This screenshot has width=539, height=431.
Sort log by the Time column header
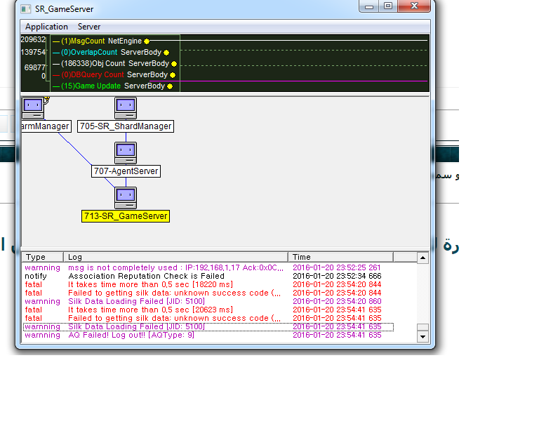coord(340,257)
